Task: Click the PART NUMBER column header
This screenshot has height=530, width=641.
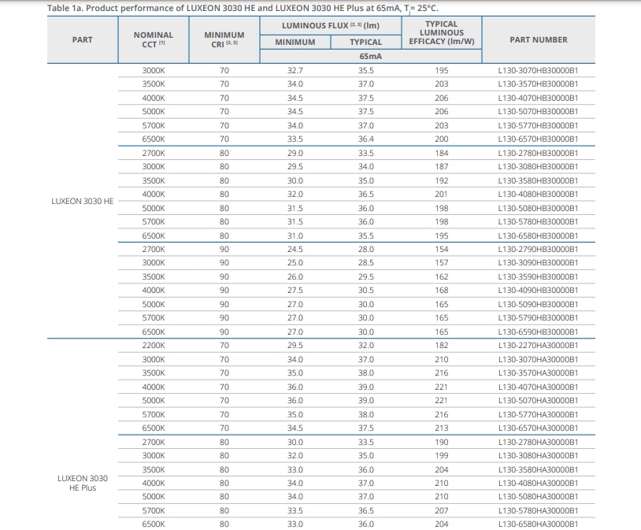Action: (539, 39)
